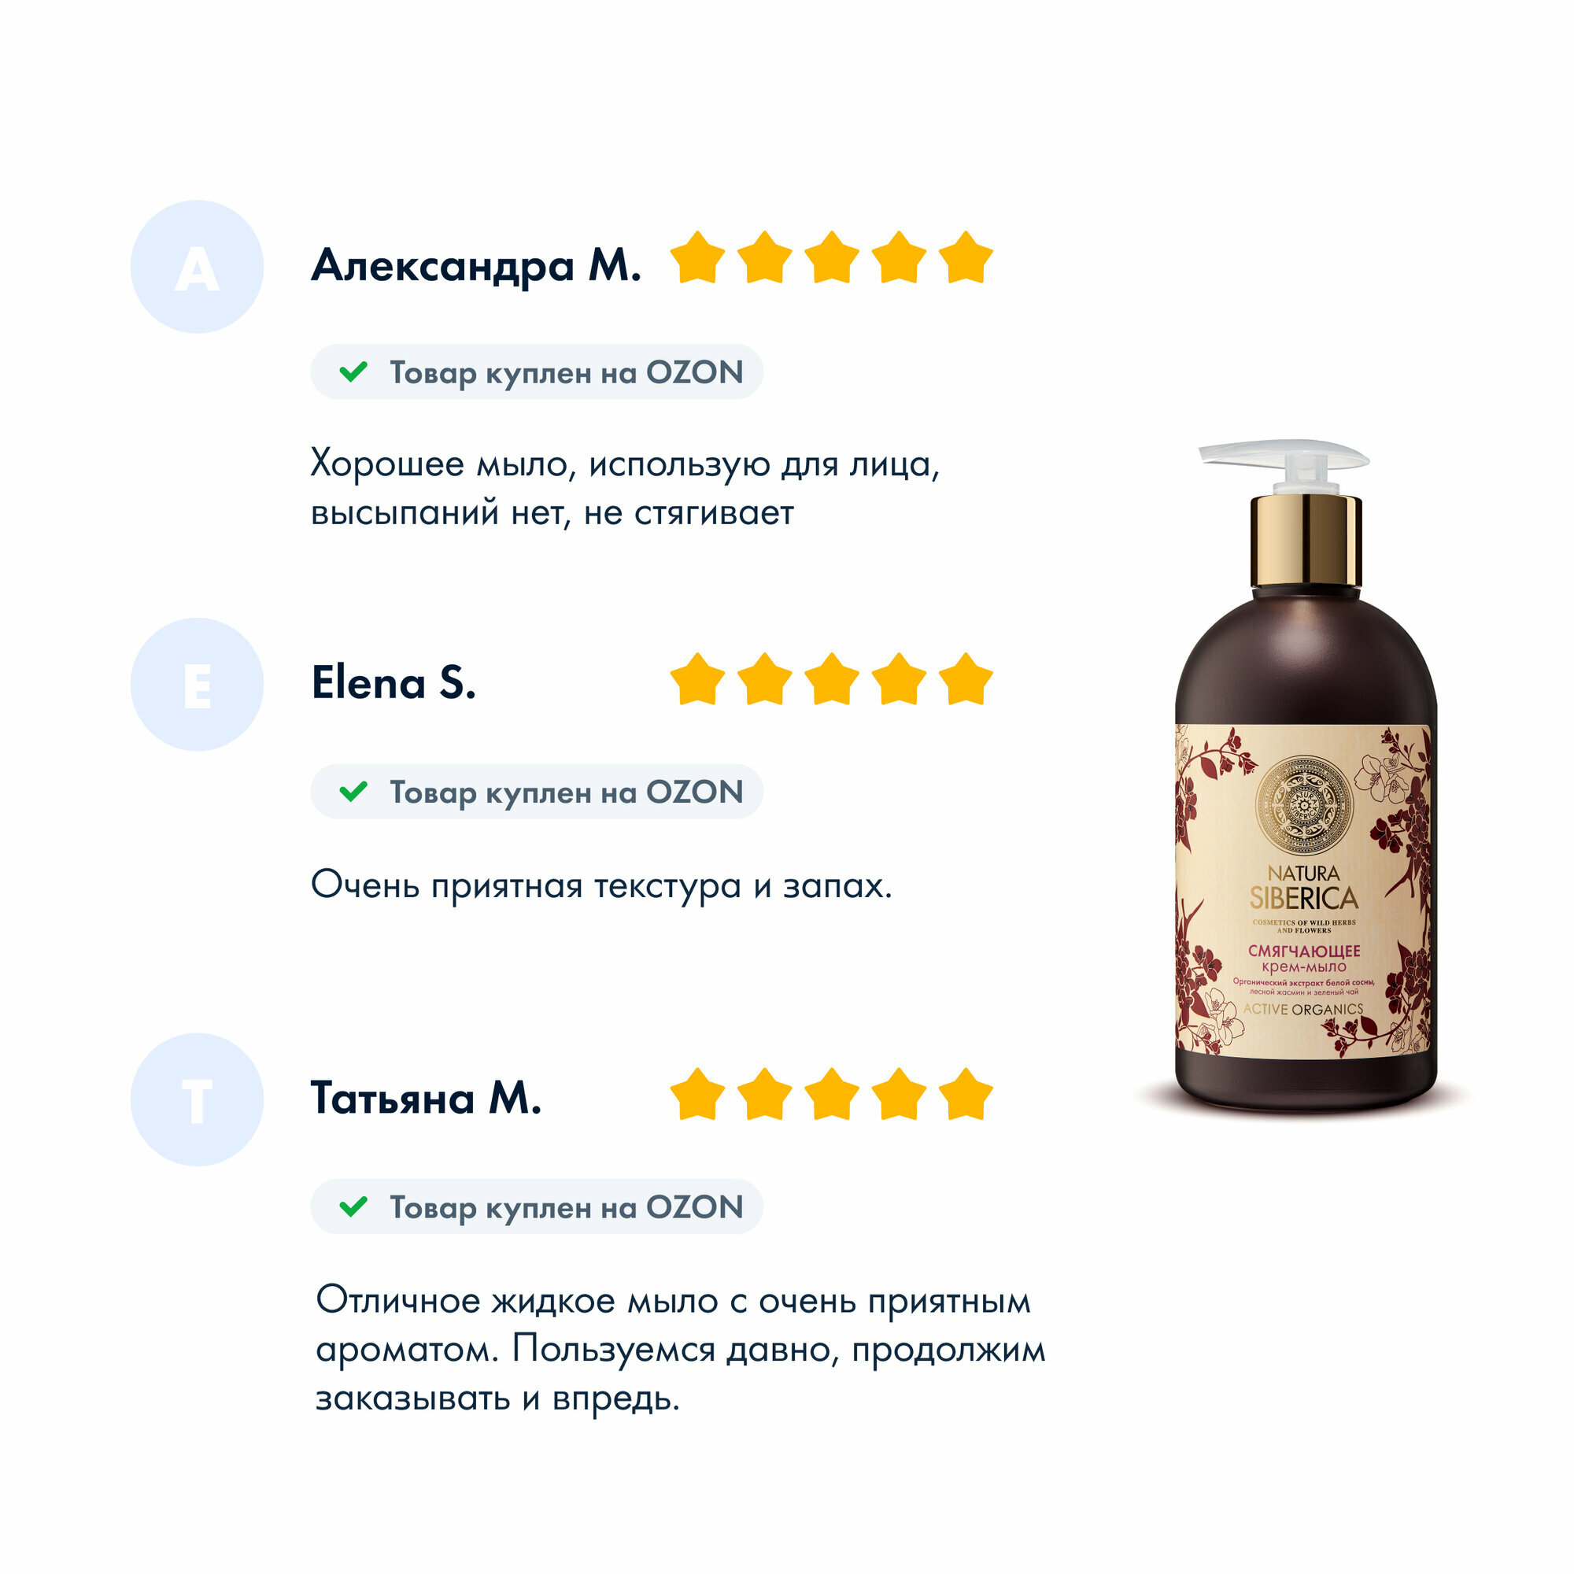Click the green checkmark under Александра М.
The width and height of the screenshot is (1574, 1574).
tap(353, 371)
